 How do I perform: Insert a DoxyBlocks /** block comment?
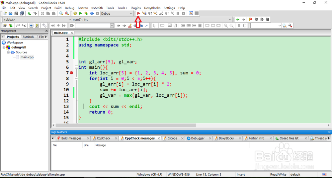click(18, 26)
